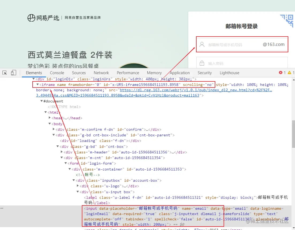
Task: Switch to the Security tab
Action: pos(205,73)
